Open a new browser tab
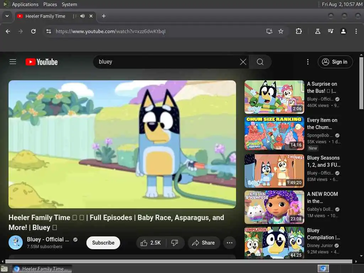This screenshot has width=364, height=273. [x=104, y=16]
